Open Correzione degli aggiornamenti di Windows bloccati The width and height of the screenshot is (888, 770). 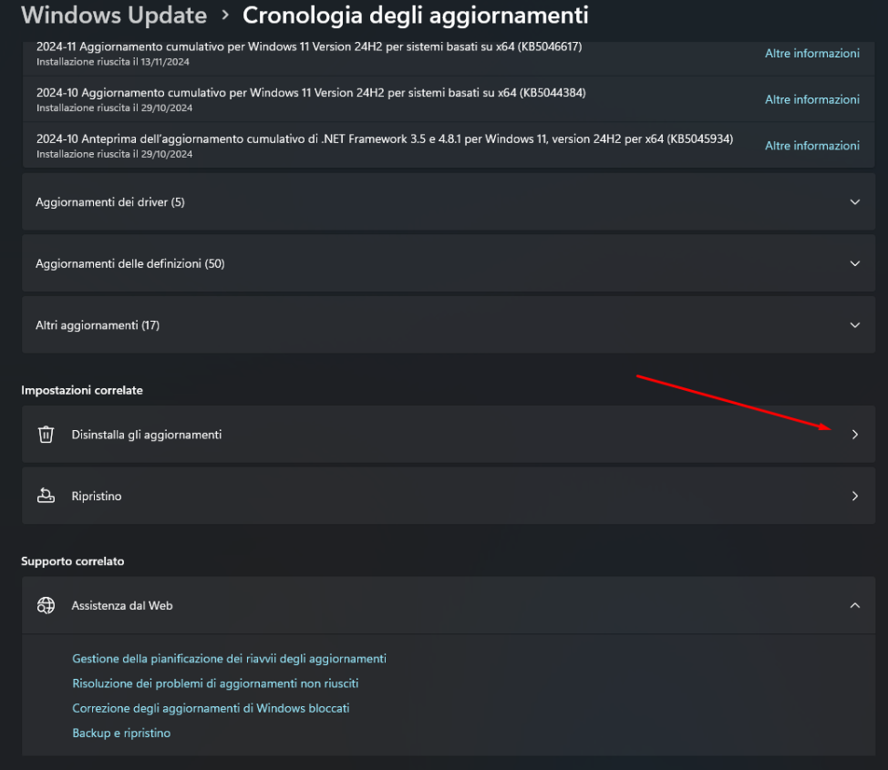pos(211,708)
